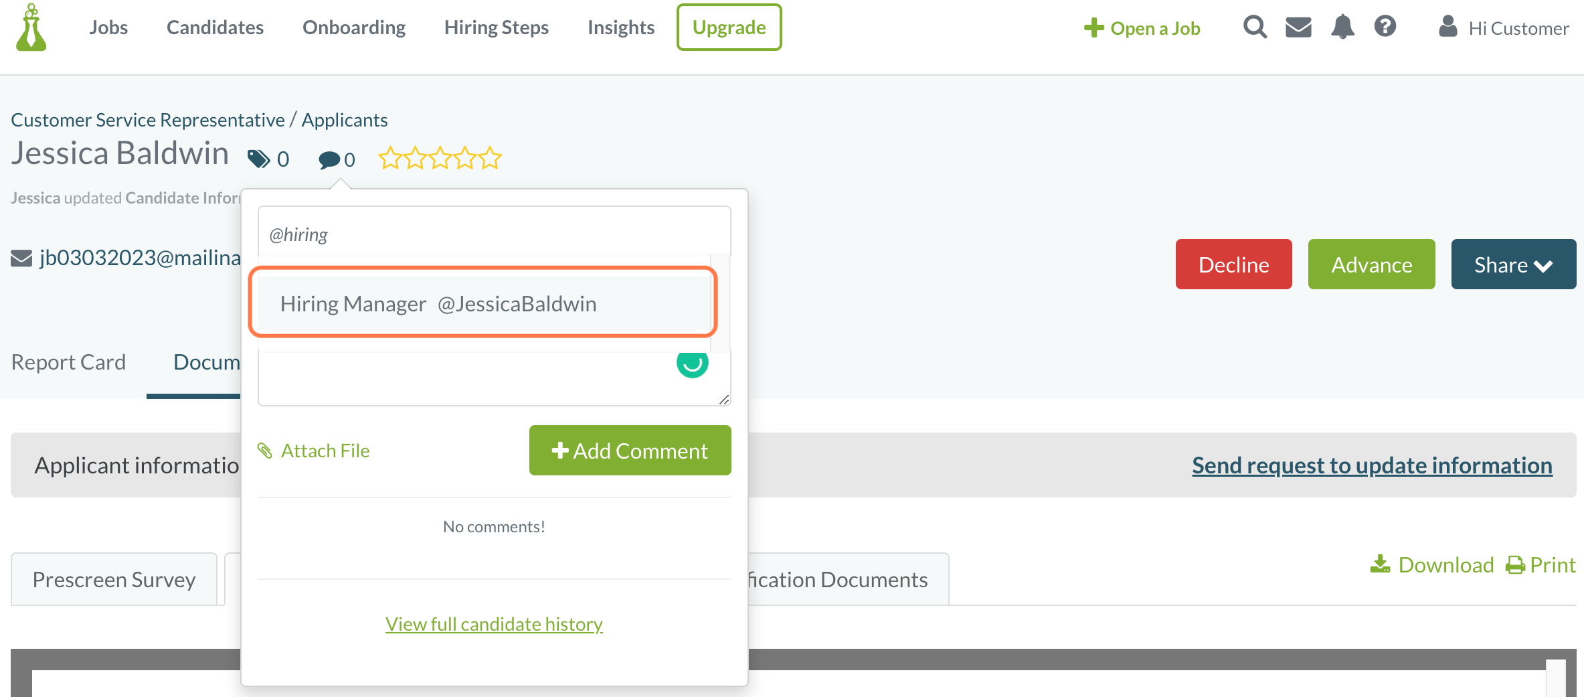
Task: Open help using the question mark icon
Action: point(1385,27)
